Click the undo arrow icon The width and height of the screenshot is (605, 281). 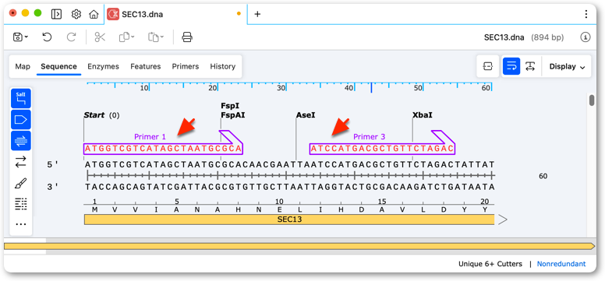[x=47, y=37]
